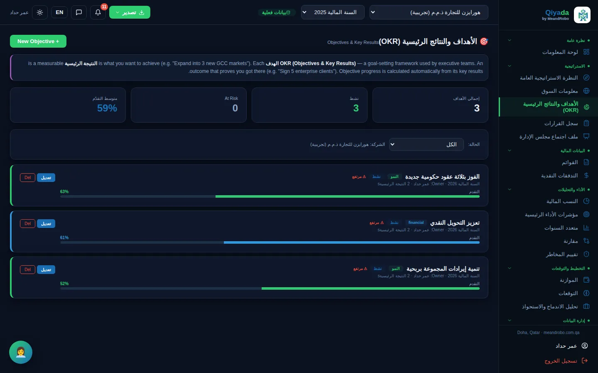Click the target icon for مؤشرات الأداء الرئيسية

(x=586, y=214)
